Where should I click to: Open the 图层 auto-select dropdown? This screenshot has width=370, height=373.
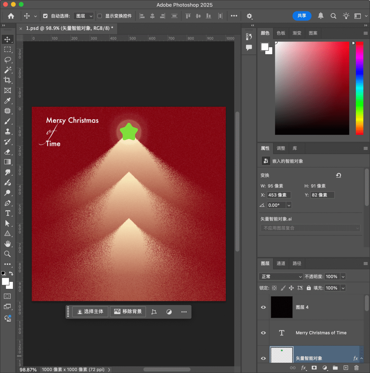[84, 16]
